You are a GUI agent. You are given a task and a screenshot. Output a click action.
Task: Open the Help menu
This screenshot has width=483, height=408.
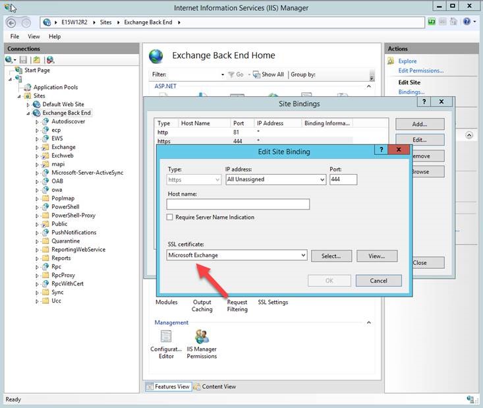click(x=55, y=36)
